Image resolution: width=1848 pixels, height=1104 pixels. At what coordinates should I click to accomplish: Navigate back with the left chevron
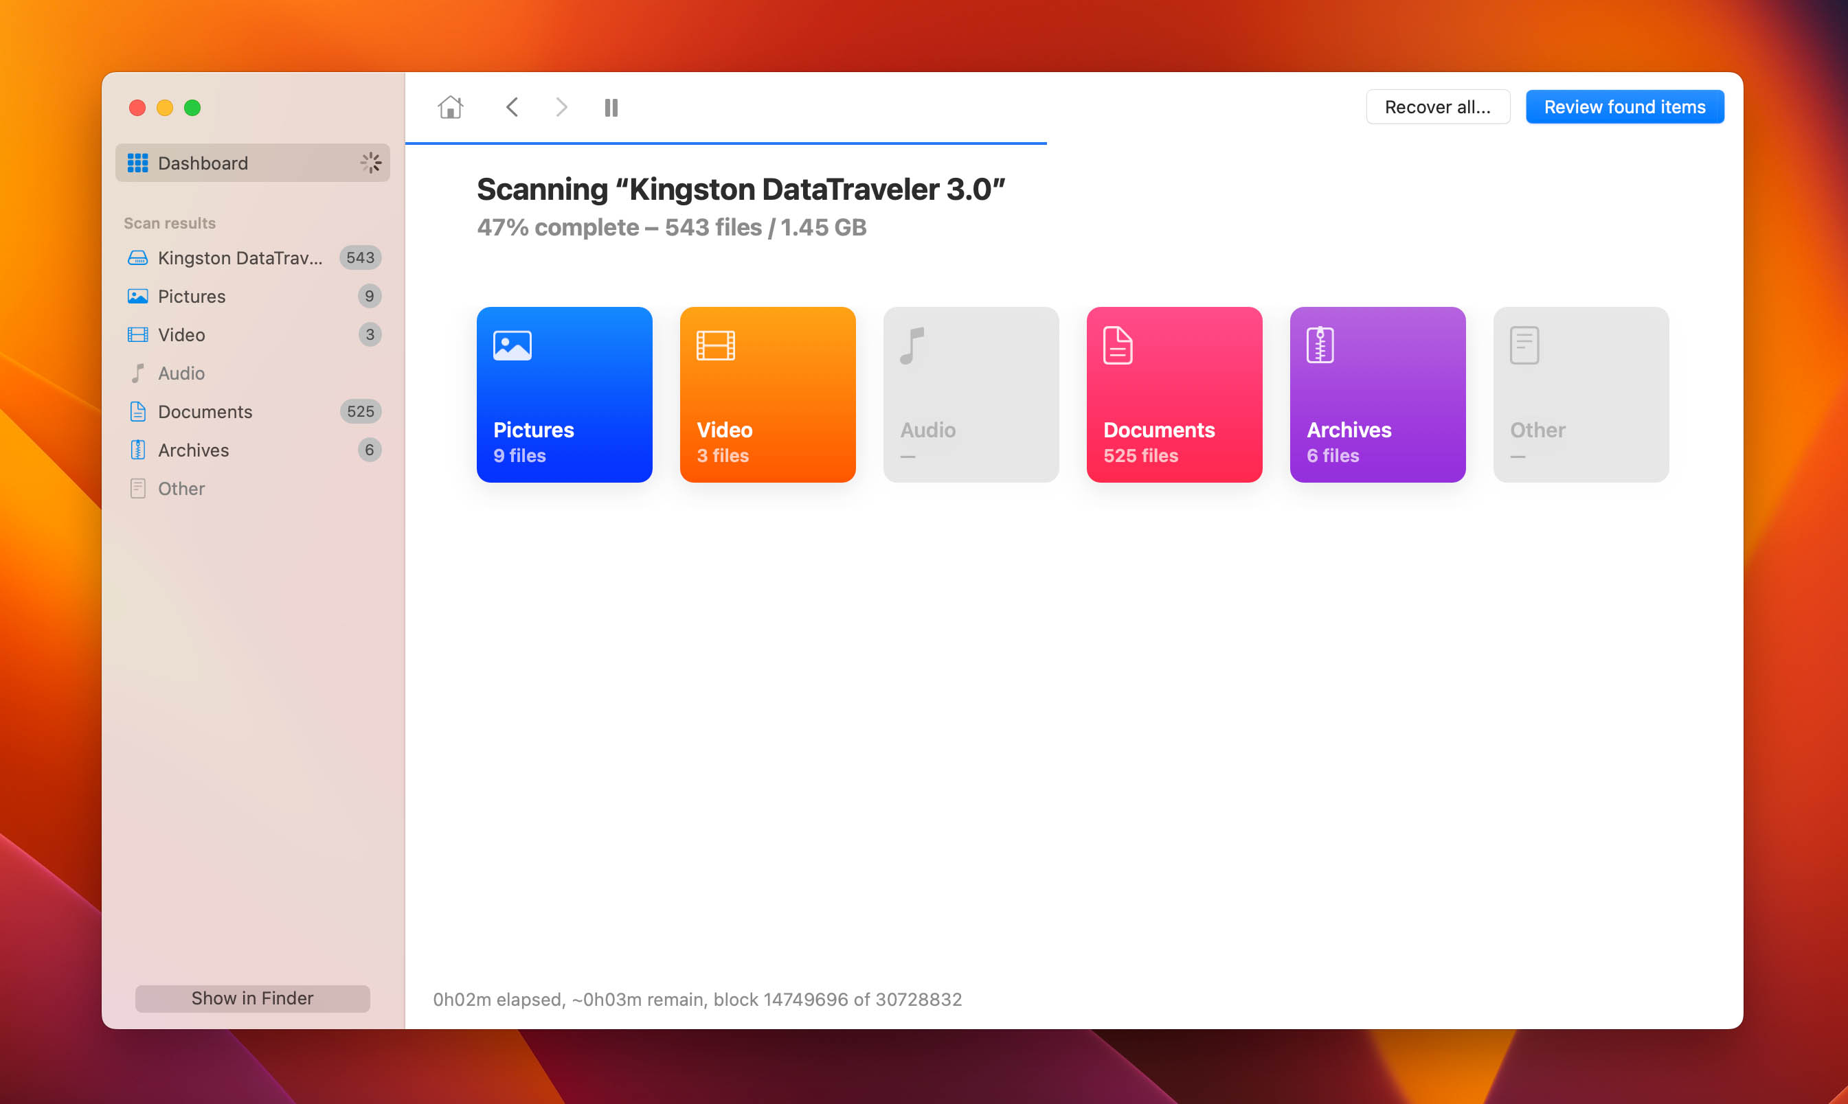(x=511, y=107)
